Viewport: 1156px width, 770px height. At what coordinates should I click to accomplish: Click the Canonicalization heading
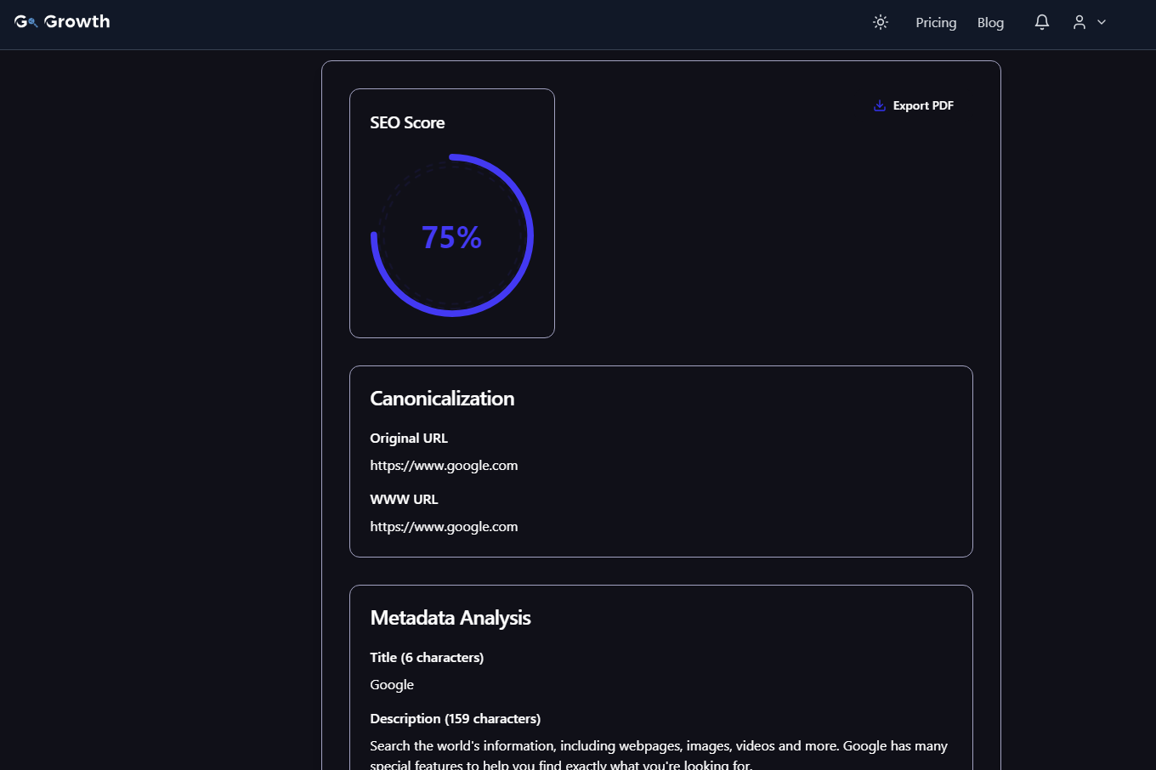tap(442, 399)
